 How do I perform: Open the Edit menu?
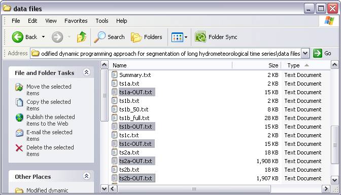(32, 21)
